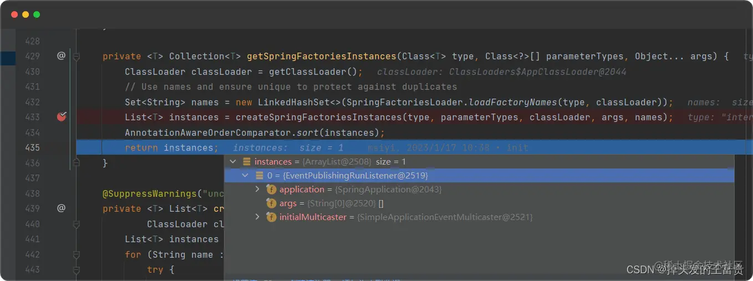Image resolution: width=753 pixels, height=281 pixels.
Task: Collapse the fold marker at line 440
Action: tap(77, 224)
